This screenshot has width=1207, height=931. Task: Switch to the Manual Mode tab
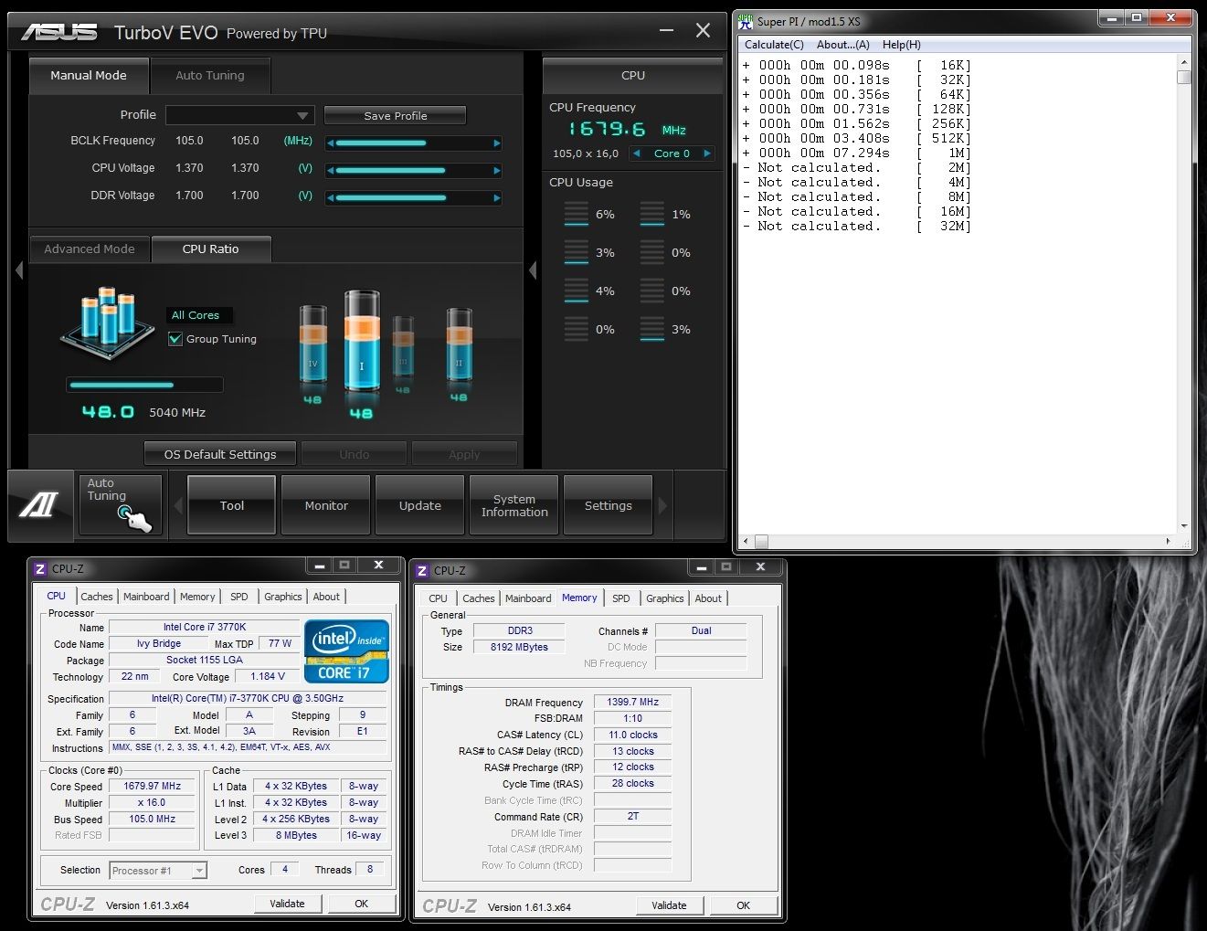(89, 76)
